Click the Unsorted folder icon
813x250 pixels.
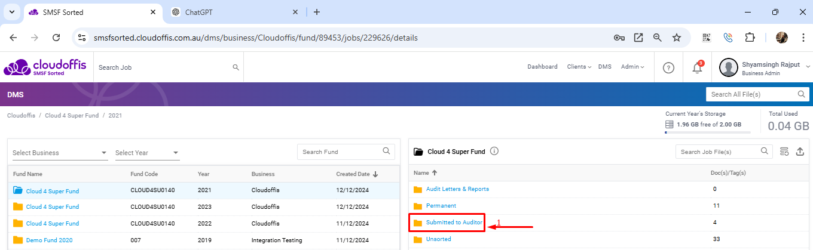point(418,239)
